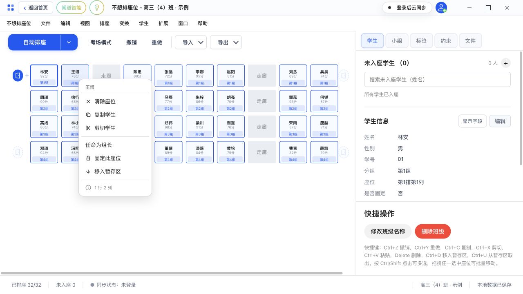This screenshot has height=294, width=523.
Task: Click dashed door icon right of 薛凯's row
Action: [344, 152]
